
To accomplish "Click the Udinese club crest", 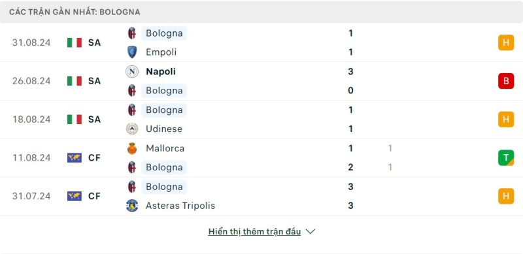I will click(132, 129).
